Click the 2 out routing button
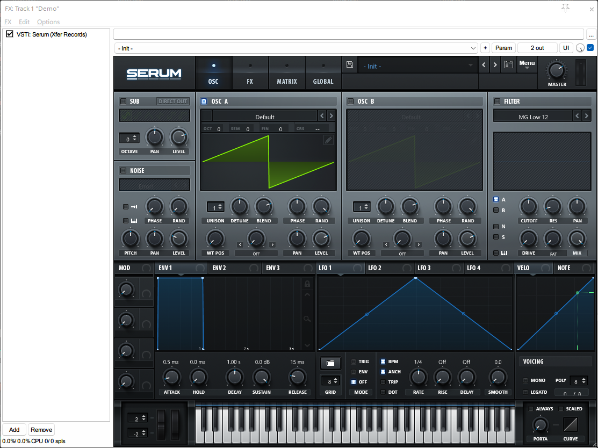This screenshot has width=598, height=448. coord(537,48)
